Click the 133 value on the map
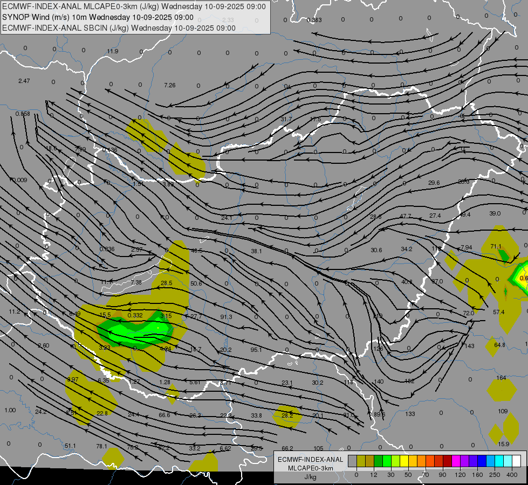Screen dimensions: 528x485 pyautogui.click(x=410, y=414)
